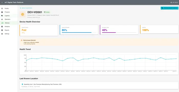179x92 pixels.
Task: Click the last data point on the Health Trend line
Action: coord(176,59)
